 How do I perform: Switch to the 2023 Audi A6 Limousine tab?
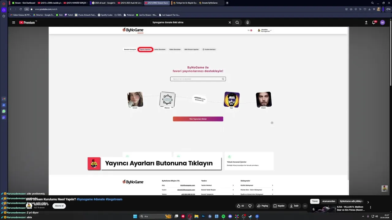point(130,3)
